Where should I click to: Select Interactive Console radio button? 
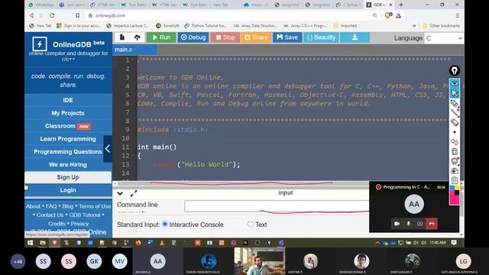click(165, 224)
